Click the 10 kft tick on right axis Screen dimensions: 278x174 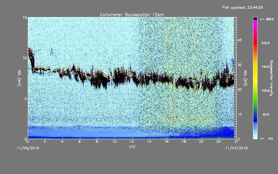(x=239, y=114)
